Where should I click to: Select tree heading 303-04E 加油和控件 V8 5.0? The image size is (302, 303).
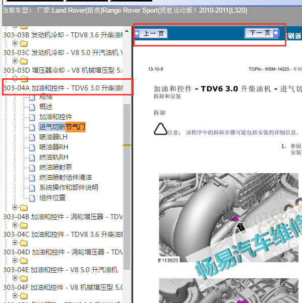(x=61, y=270)
